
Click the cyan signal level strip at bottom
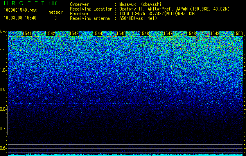coord(126,154)
